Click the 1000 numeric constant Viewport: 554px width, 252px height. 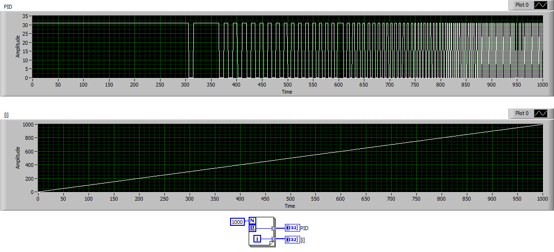(237, 222)
